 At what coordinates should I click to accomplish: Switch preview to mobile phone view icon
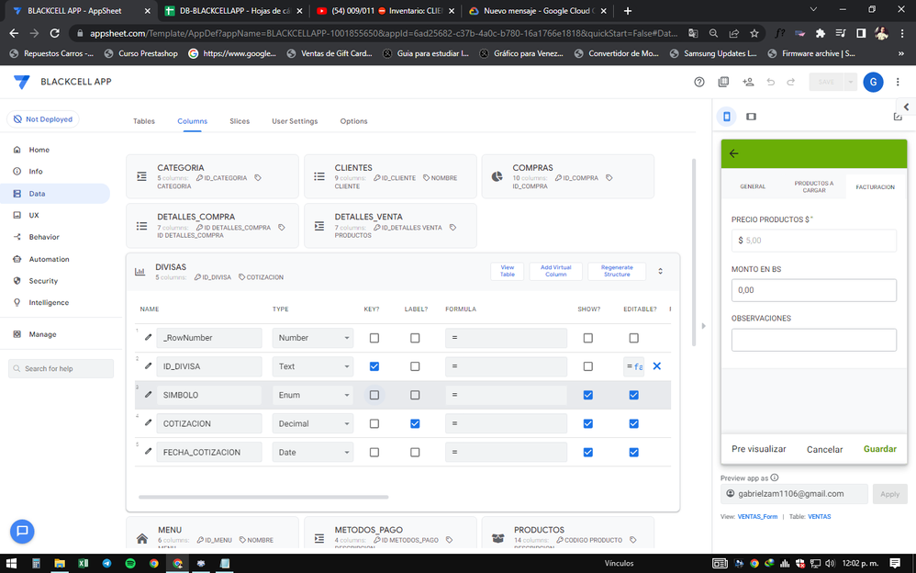[727, 117]
